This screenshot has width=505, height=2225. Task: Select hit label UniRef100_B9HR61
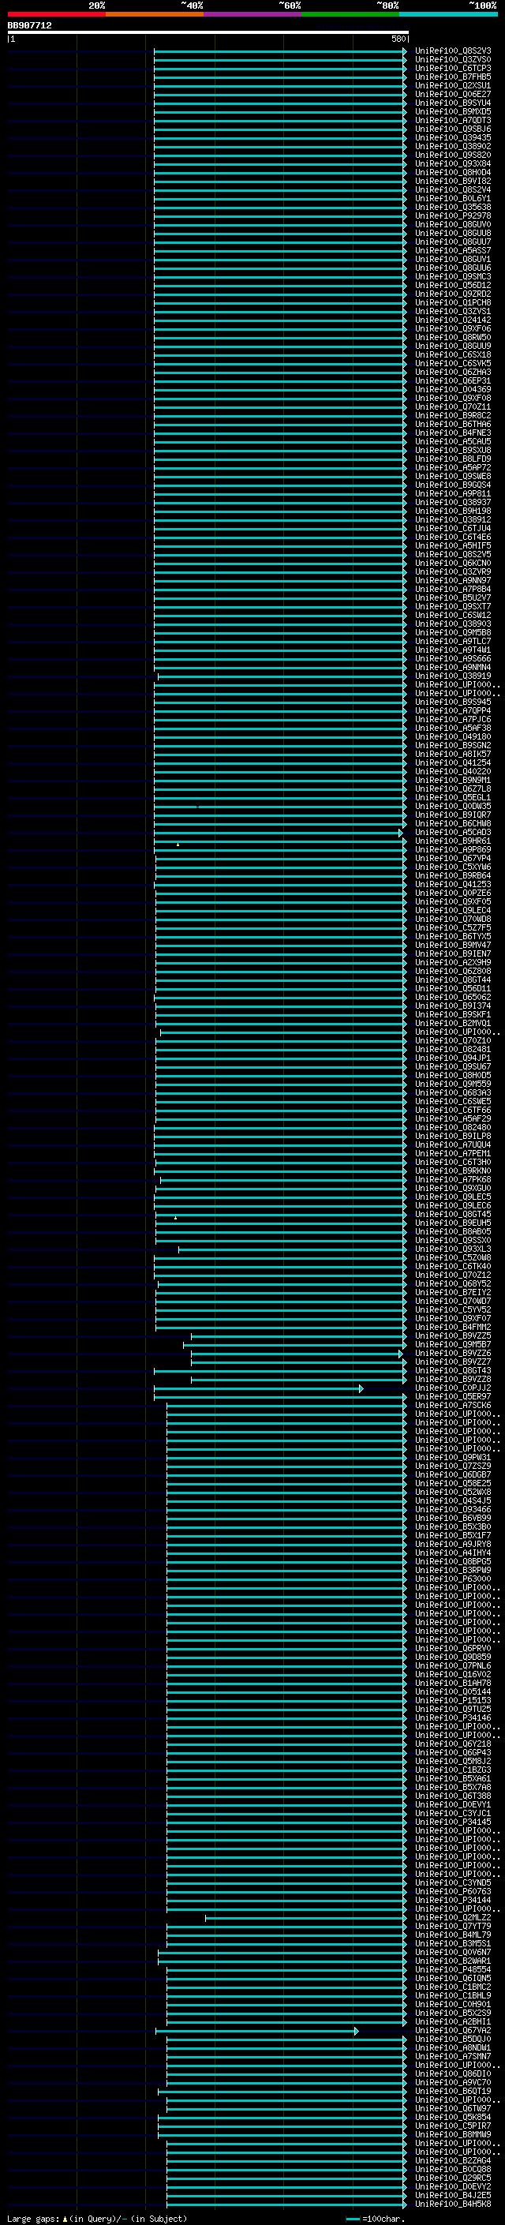(453, 841)
